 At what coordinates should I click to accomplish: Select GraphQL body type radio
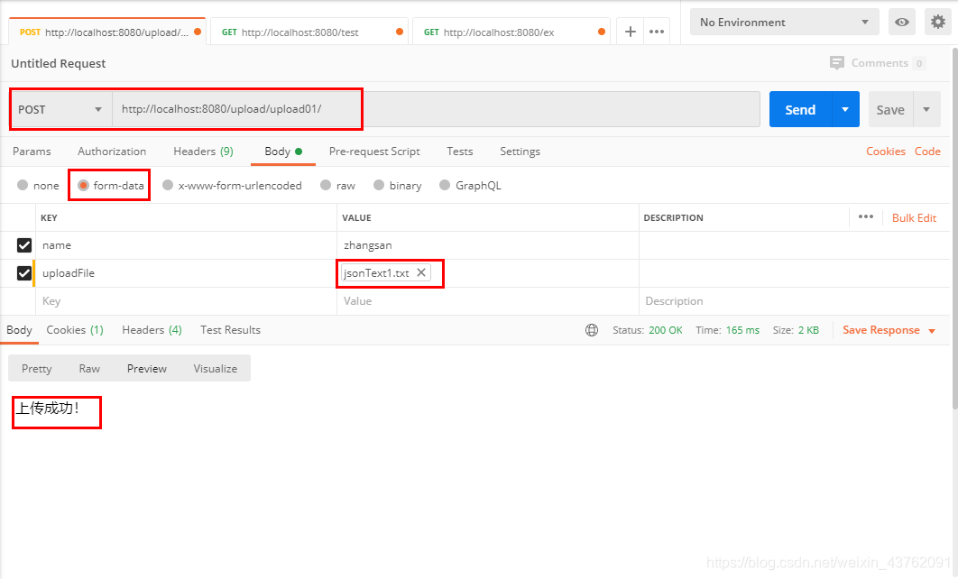click(445, 185)
